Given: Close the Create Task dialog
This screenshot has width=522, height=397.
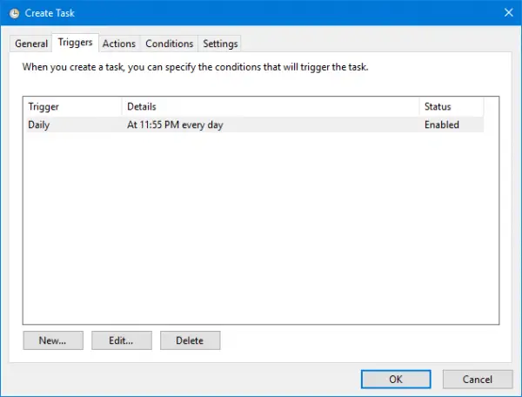Looking at the screenshot, I should pyautogui.click(x=508, y=13).
